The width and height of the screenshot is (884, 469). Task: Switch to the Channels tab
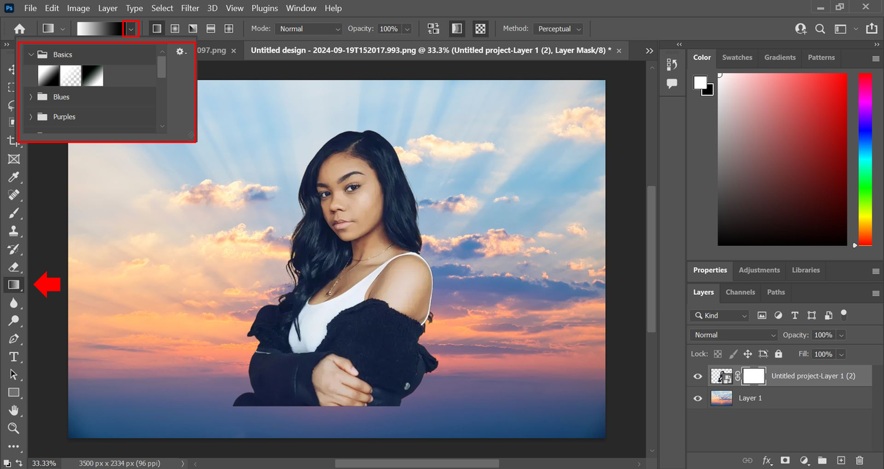(x=740, y=292)
